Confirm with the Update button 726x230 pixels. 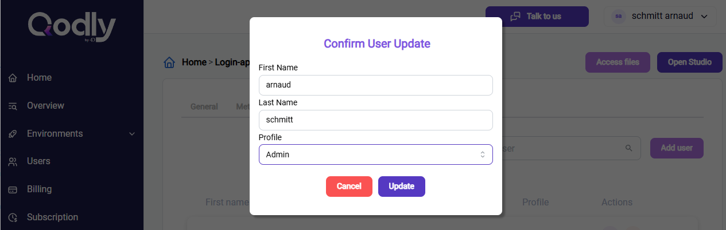pyautogui.click(x=402, y=187)
